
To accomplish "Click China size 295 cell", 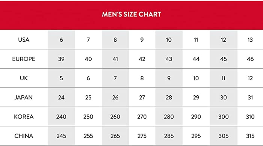I will 196,136.
